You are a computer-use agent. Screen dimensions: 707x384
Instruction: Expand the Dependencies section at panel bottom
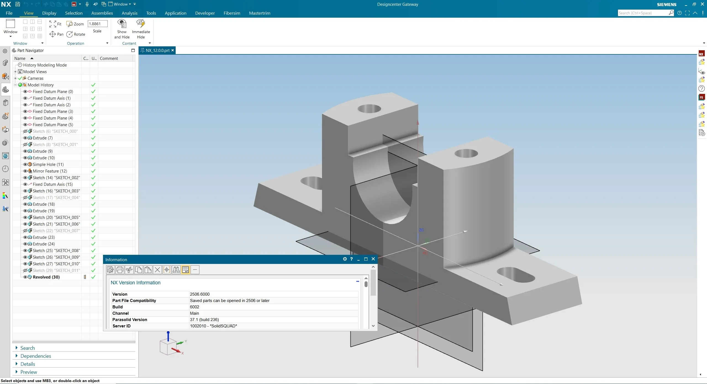(x=17, y=356)
